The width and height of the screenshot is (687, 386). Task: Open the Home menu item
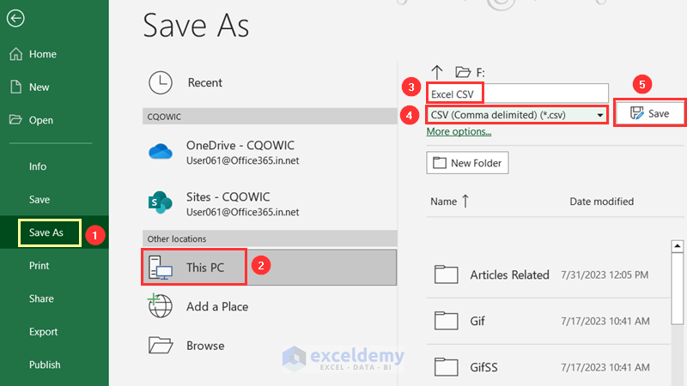point(42,54)
